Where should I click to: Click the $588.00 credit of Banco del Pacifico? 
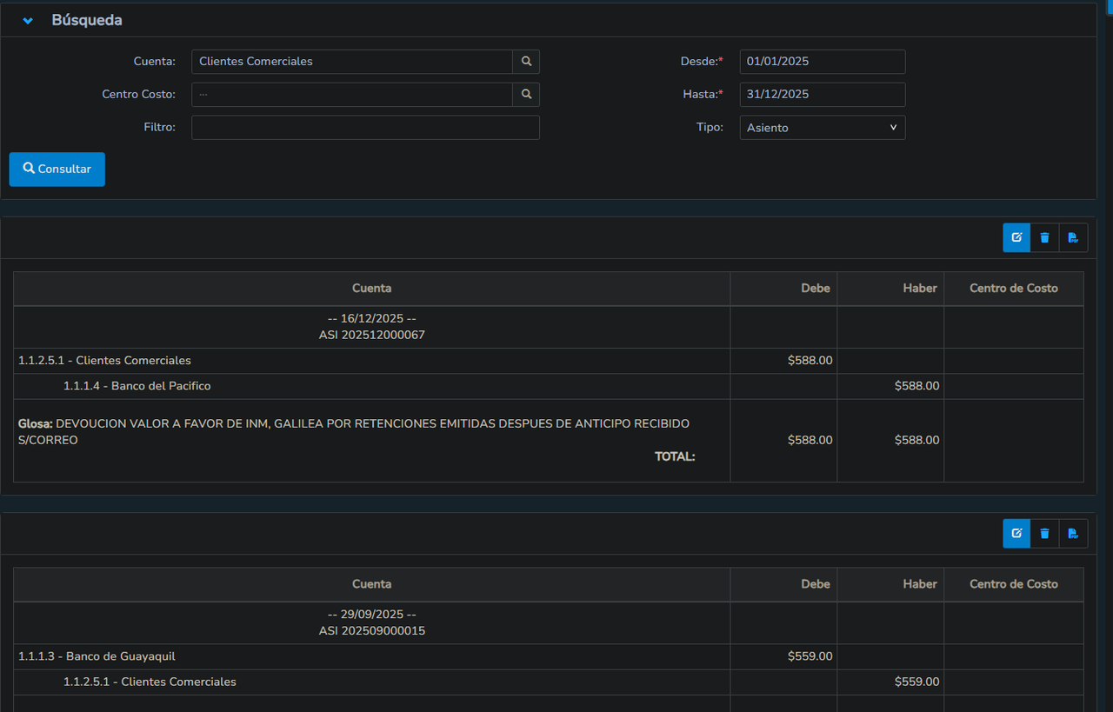(917, 386)
